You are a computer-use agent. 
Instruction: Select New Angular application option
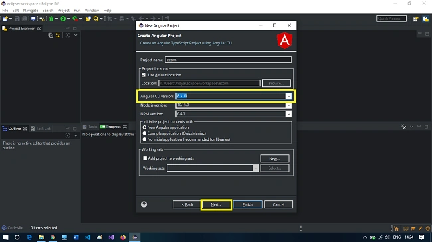tap(144, 127)
